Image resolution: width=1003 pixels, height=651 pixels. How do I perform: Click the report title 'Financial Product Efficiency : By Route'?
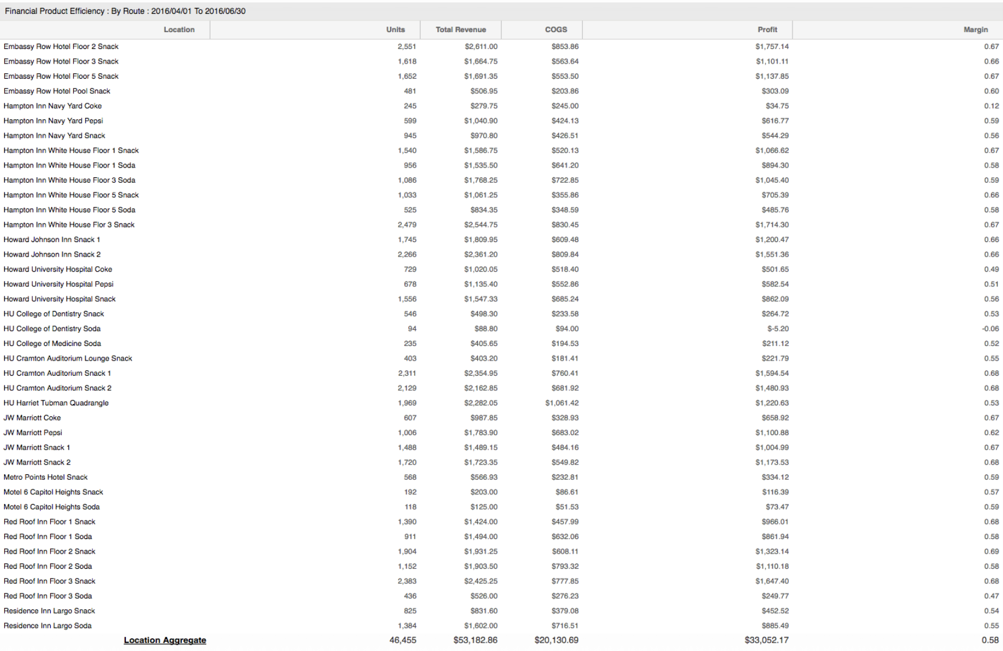(76, 11)
